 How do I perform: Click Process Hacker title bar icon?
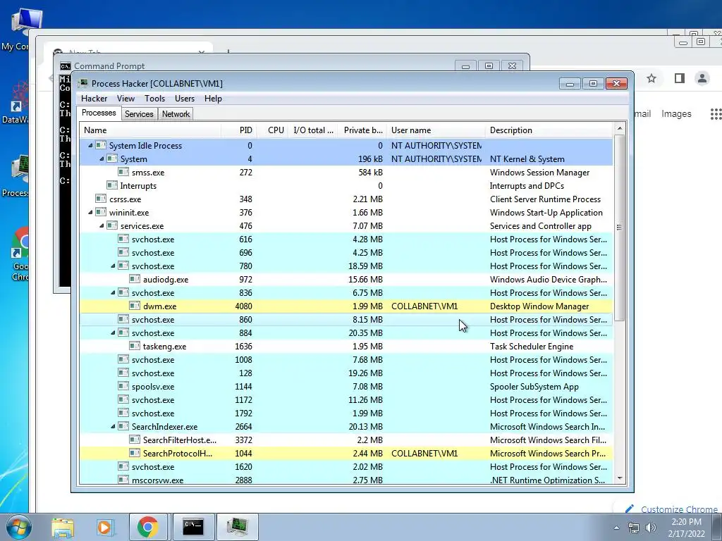click(x=83, y=83)
